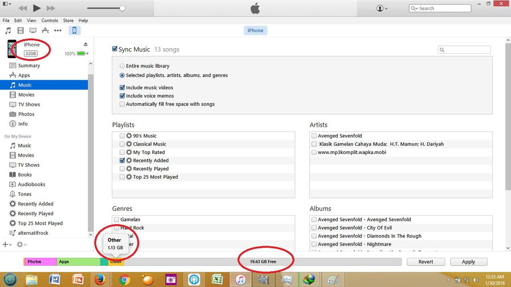Viewport: 511px width, 287px height.
Task: Uncheck the Recently Added playlist checkbox
Action: pyautogui.click(x=122, y=161)
